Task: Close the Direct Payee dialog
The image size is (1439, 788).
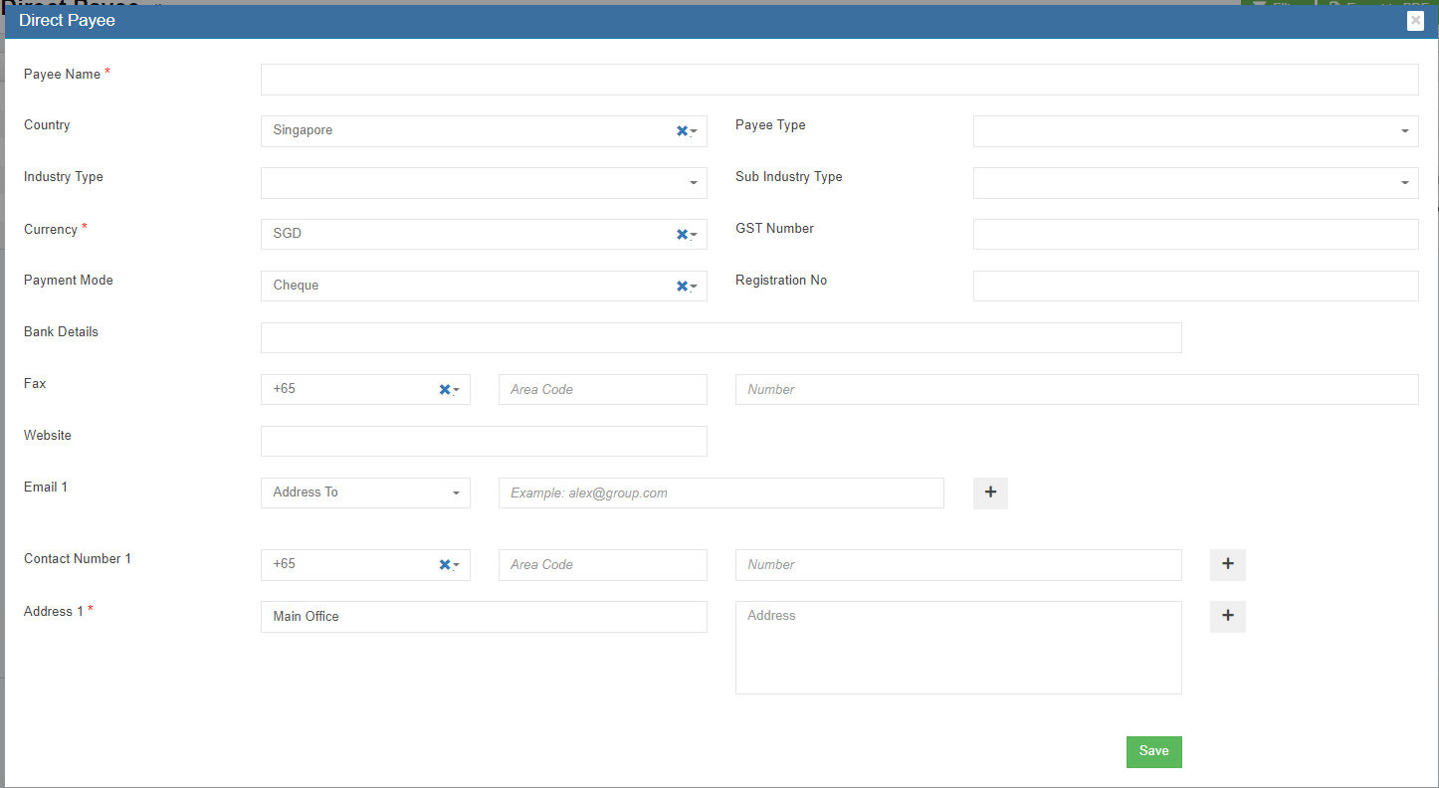Action: (x=1415, y=21)
